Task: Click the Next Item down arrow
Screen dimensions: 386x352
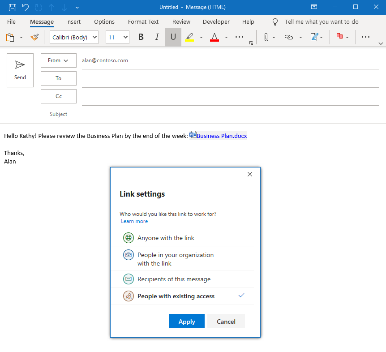Action: click(64, 7)
